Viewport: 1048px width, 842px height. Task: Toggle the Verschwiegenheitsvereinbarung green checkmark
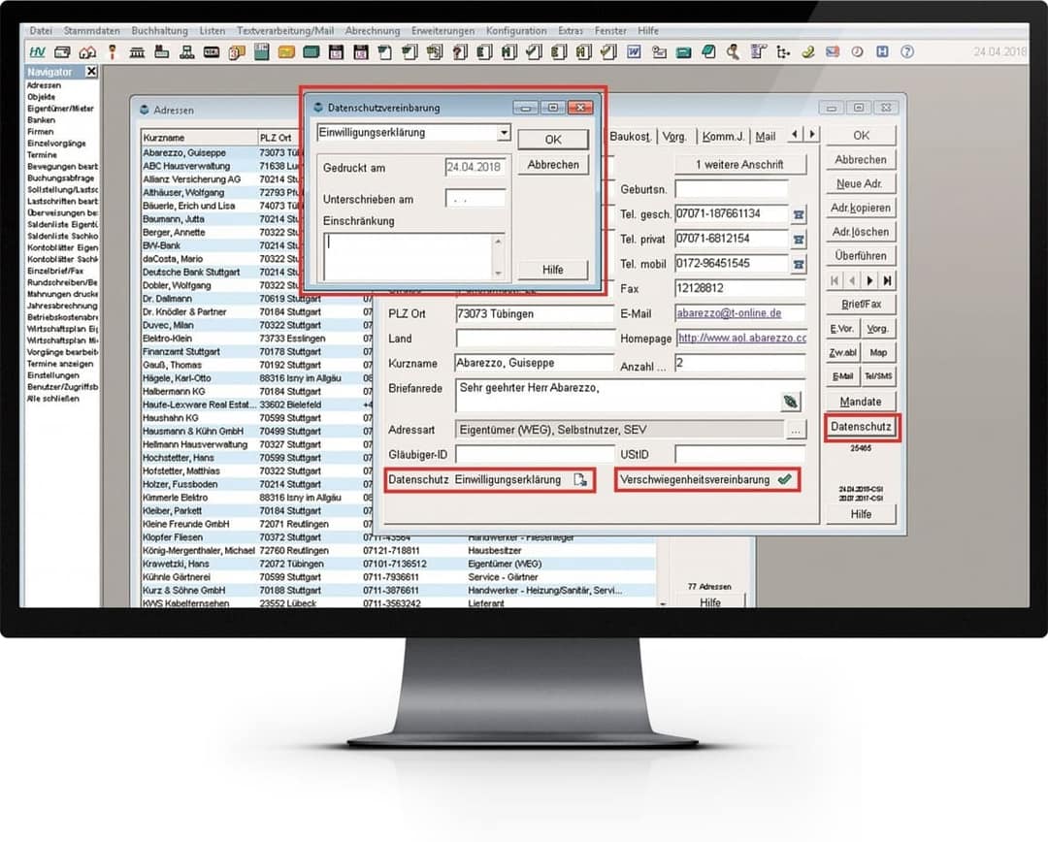tap(784, 480)
